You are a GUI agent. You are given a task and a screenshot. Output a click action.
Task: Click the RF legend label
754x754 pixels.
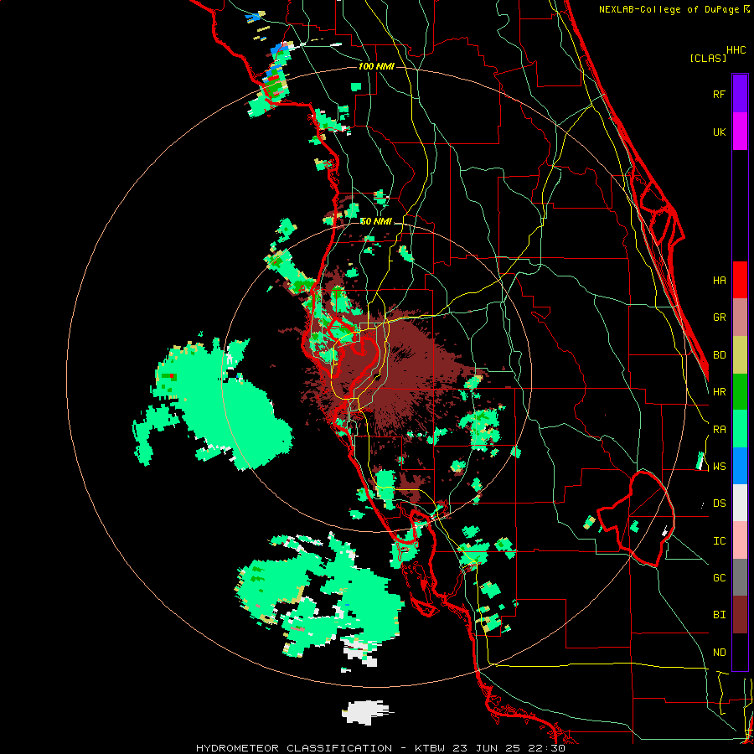[x=719, y=94]
